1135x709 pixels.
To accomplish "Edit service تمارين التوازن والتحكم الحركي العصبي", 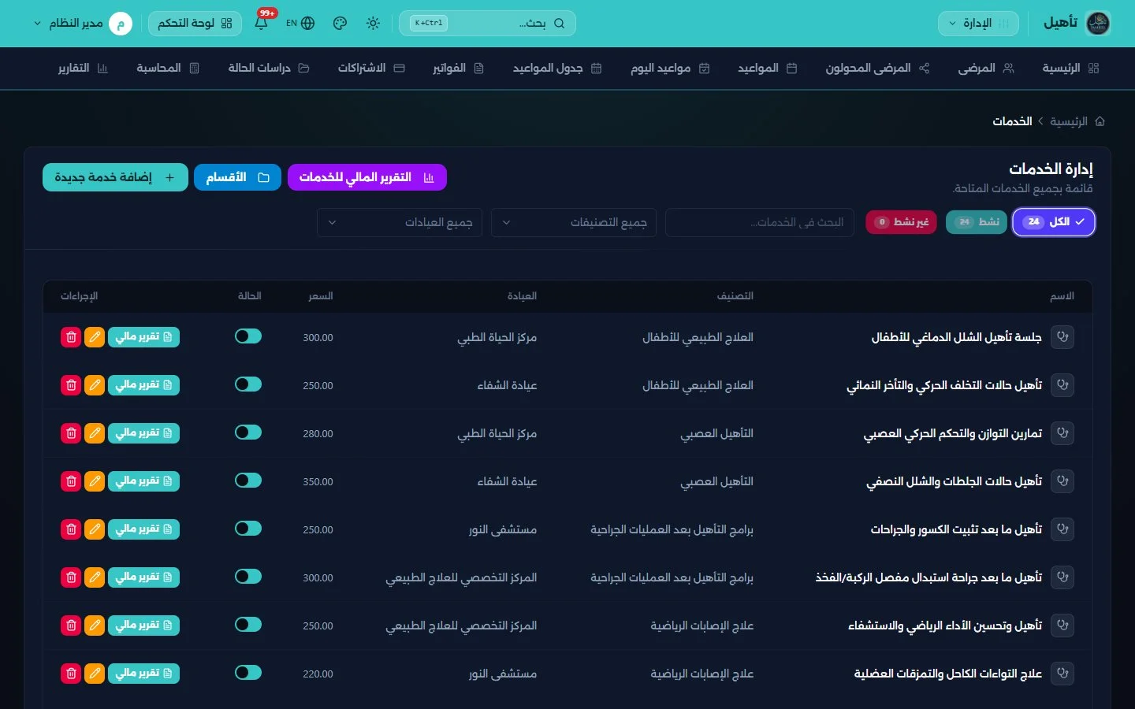I will point(95,433).
